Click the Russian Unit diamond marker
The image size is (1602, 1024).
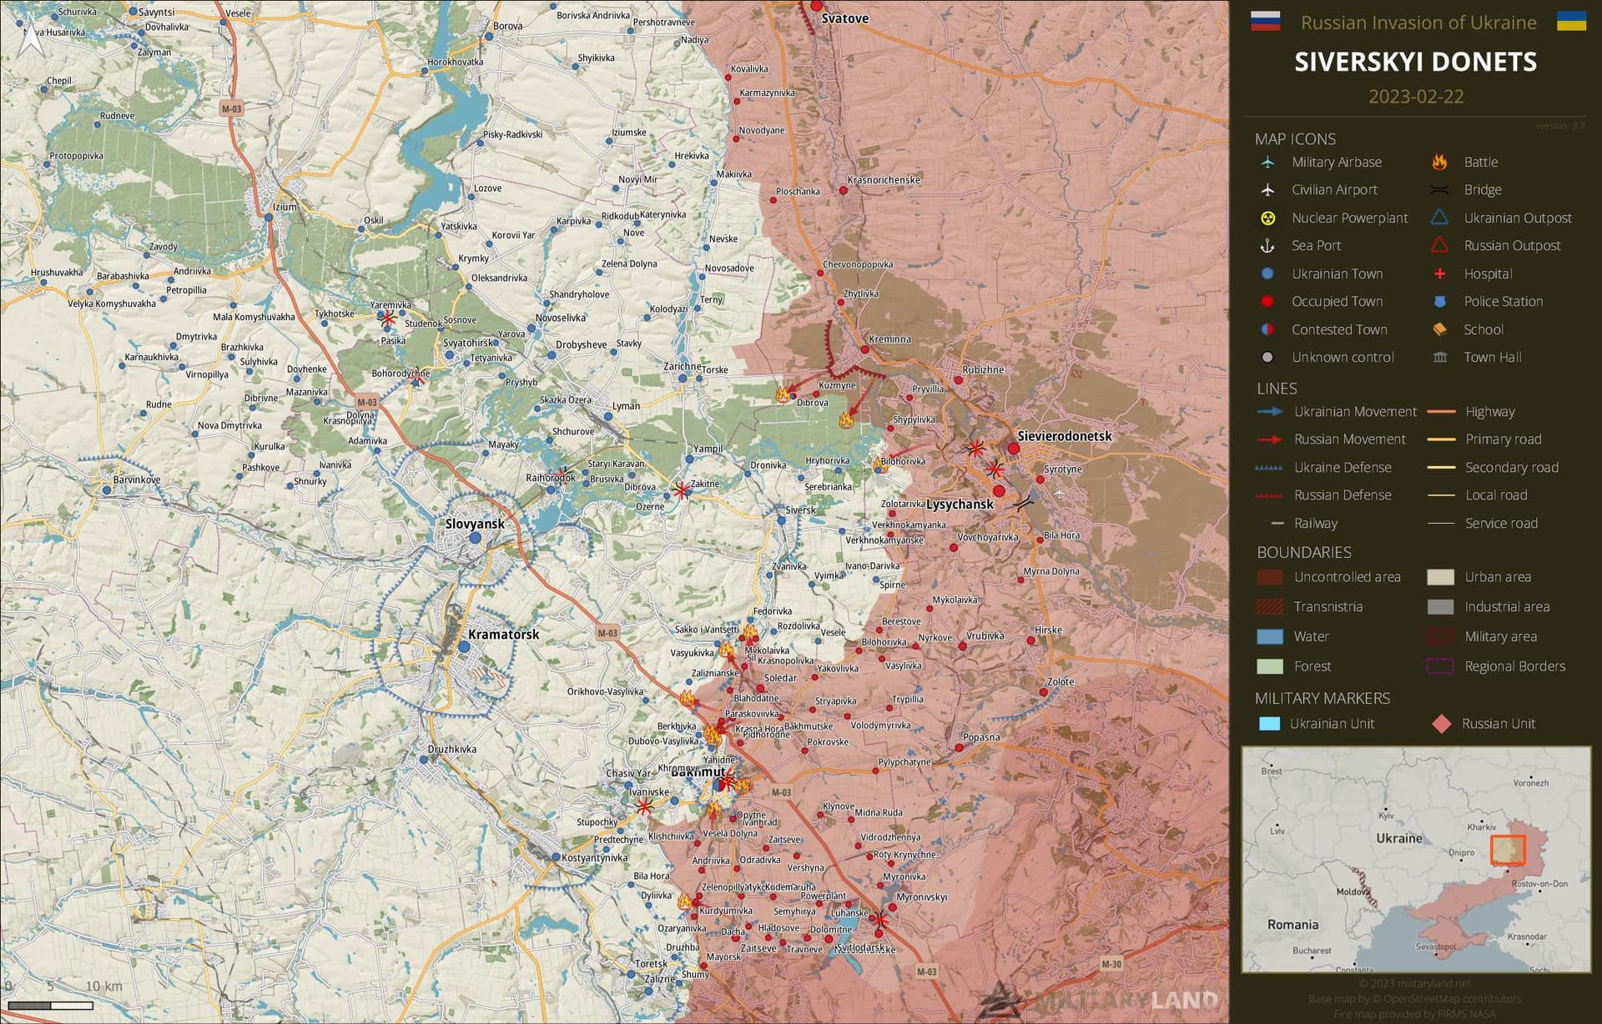[1441, 724]
